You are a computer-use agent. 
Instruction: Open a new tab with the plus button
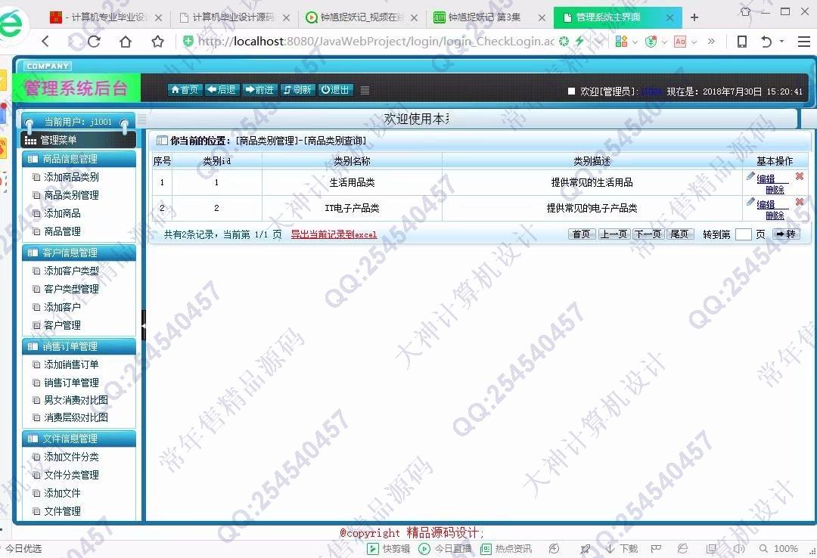coord(694,17)
